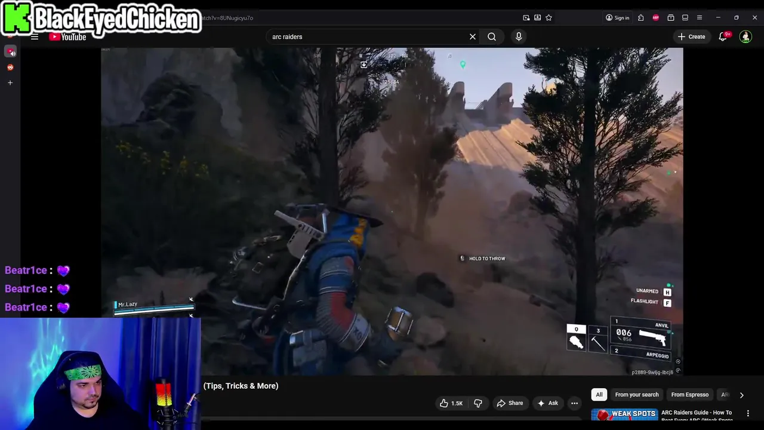
Task: Dislike the video
Action: pos(478,403)
